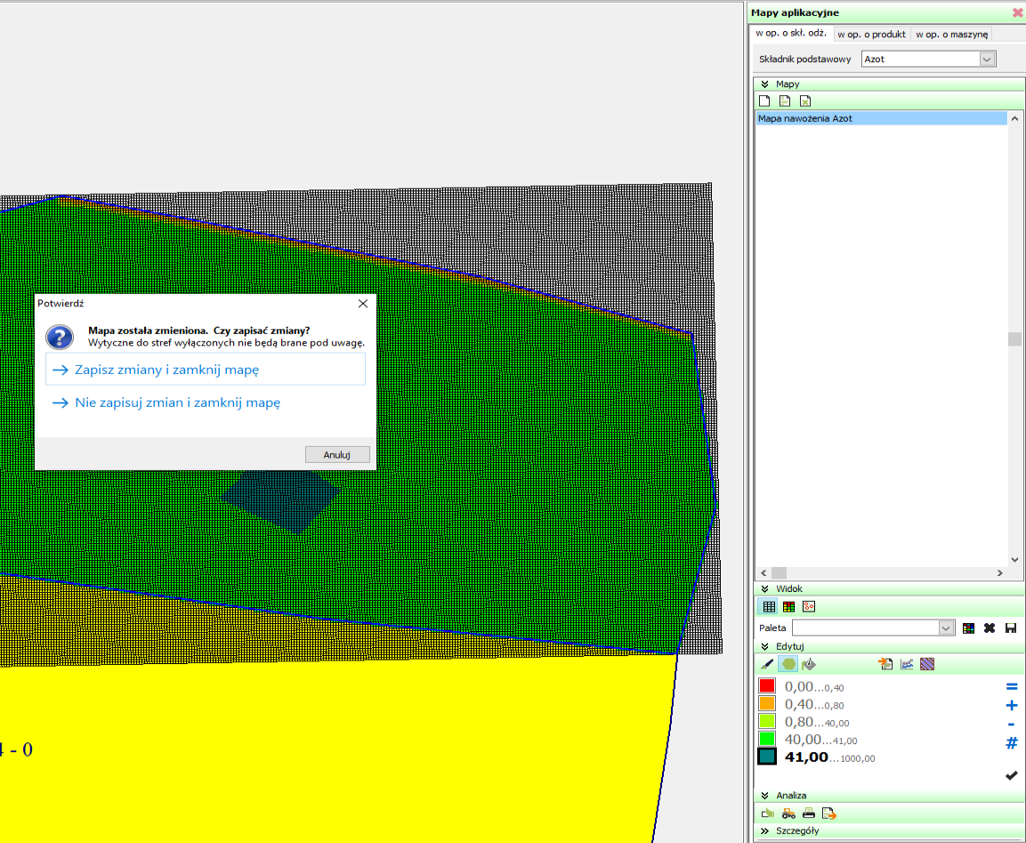1026x843 pixels.
Task: Open the edit map document icon
Action: (785, 101)
